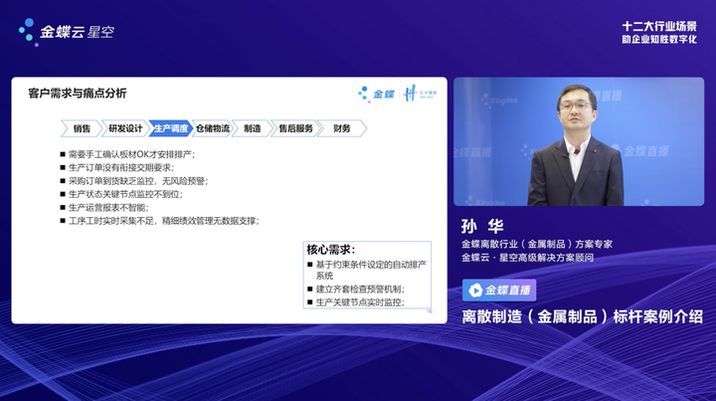Image resolution: width=716 pixels, height=401 pixels.
Task: Click the 金蝶 logo in slide header
Action: click(x=377, y=94)
